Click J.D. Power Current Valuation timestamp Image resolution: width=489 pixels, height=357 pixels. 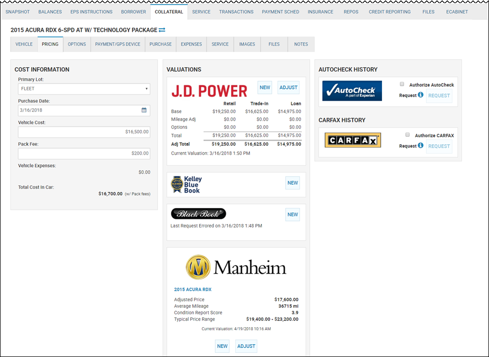(211, 153)
